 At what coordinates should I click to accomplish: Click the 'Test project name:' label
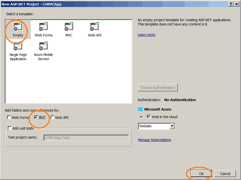tap(22, 137)
